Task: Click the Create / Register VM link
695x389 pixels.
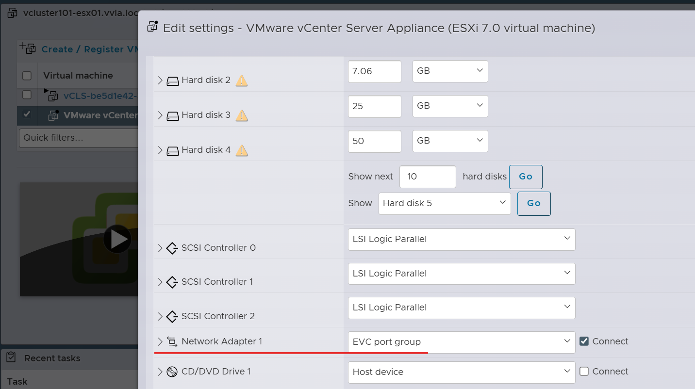Action: coord(90,49)
